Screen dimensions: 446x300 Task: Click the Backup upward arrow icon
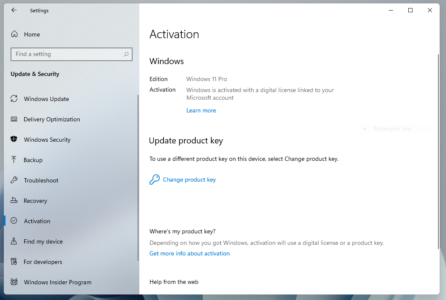point(14,160)
